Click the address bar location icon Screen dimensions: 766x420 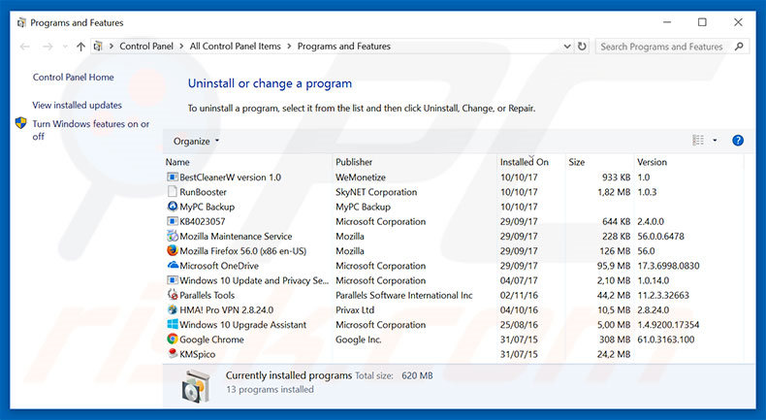click(x=98, y=47)
